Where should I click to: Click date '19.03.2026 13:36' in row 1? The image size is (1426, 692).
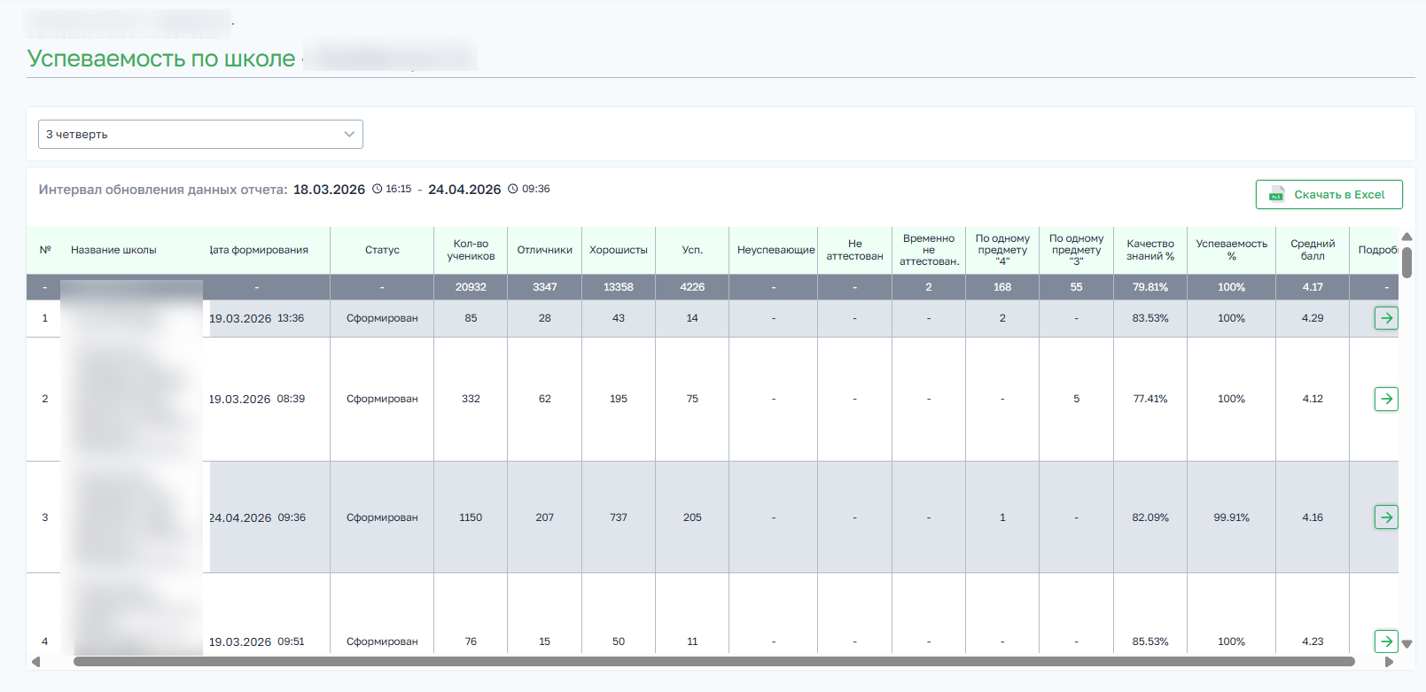click(256, 318)
